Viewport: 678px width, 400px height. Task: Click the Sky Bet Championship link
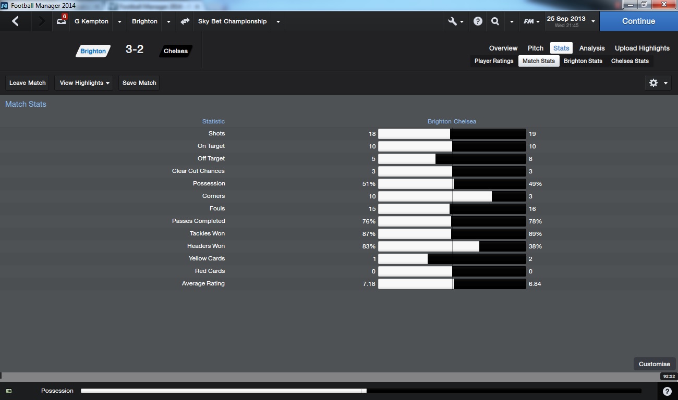coord(232,21)
